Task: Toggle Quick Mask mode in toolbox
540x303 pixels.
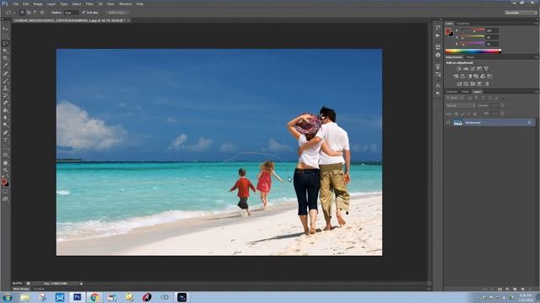Action: pos(5,192)
